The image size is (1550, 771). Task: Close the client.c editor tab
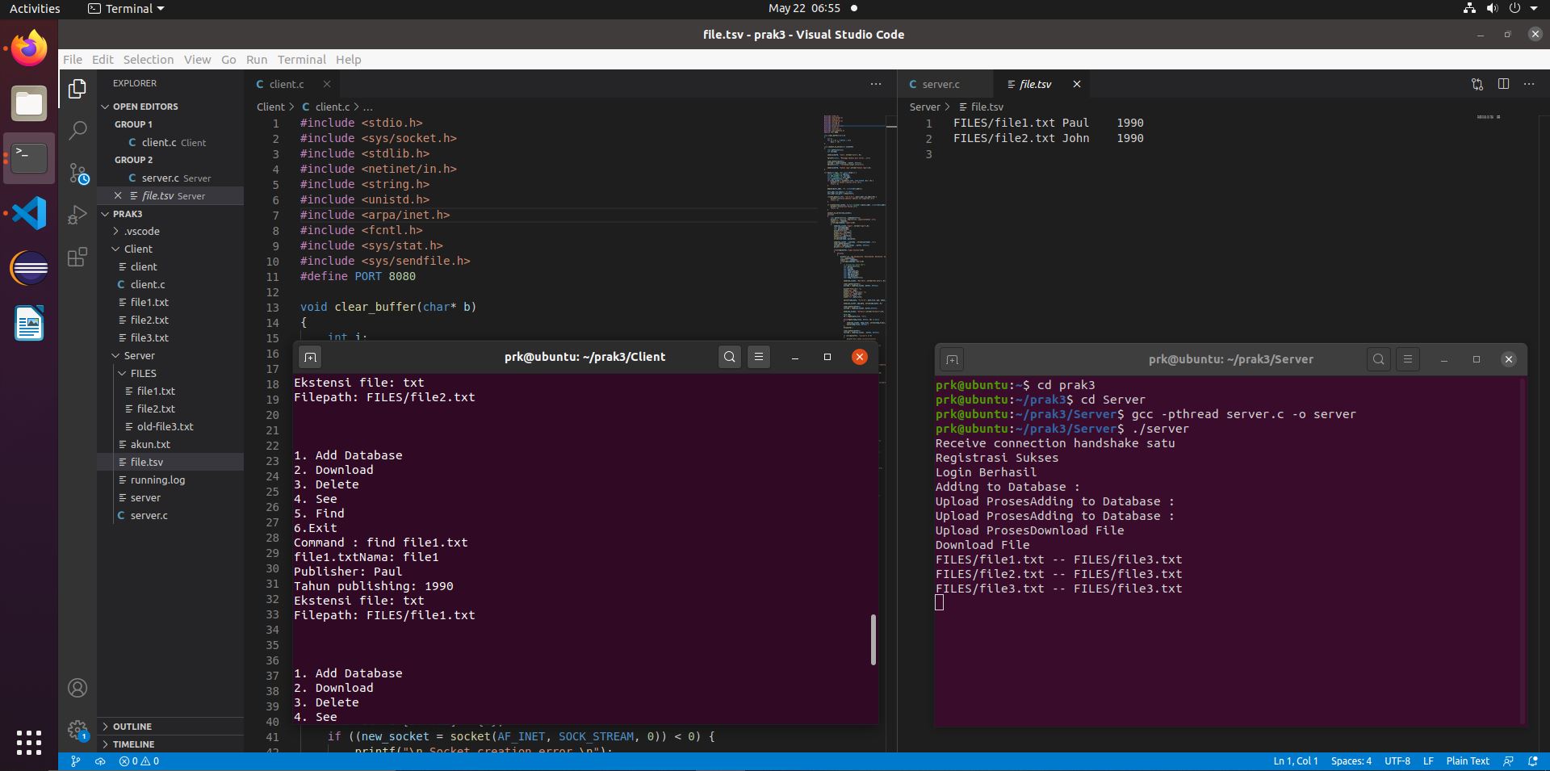click(x=327, y=84)
